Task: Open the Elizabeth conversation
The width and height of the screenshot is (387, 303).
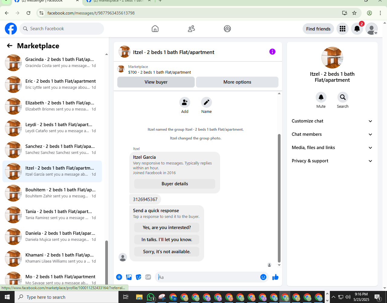Action: point(52,106)
